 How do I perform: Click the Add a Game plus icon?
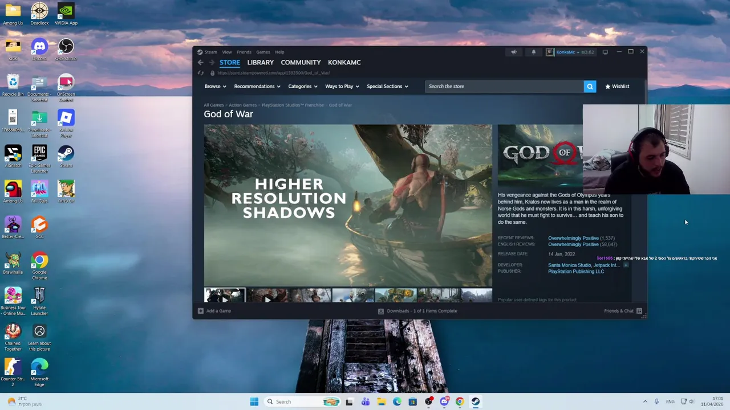200,311
